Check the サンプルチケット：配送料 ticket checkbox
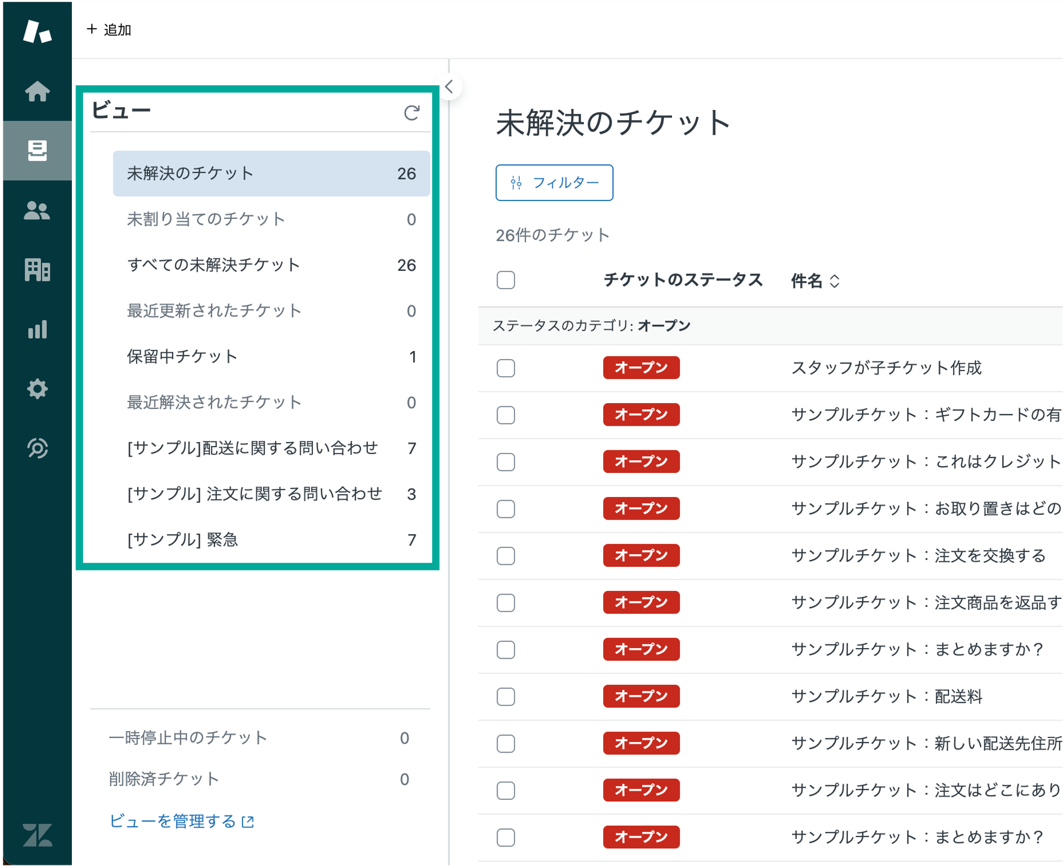1063x866 pixels. [505, 696]
